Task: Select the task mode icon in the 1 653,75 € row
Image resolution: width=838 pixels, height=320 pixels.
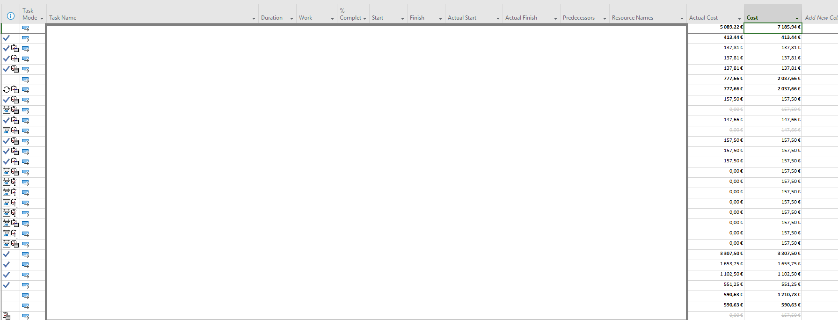Action: (26, 265)
